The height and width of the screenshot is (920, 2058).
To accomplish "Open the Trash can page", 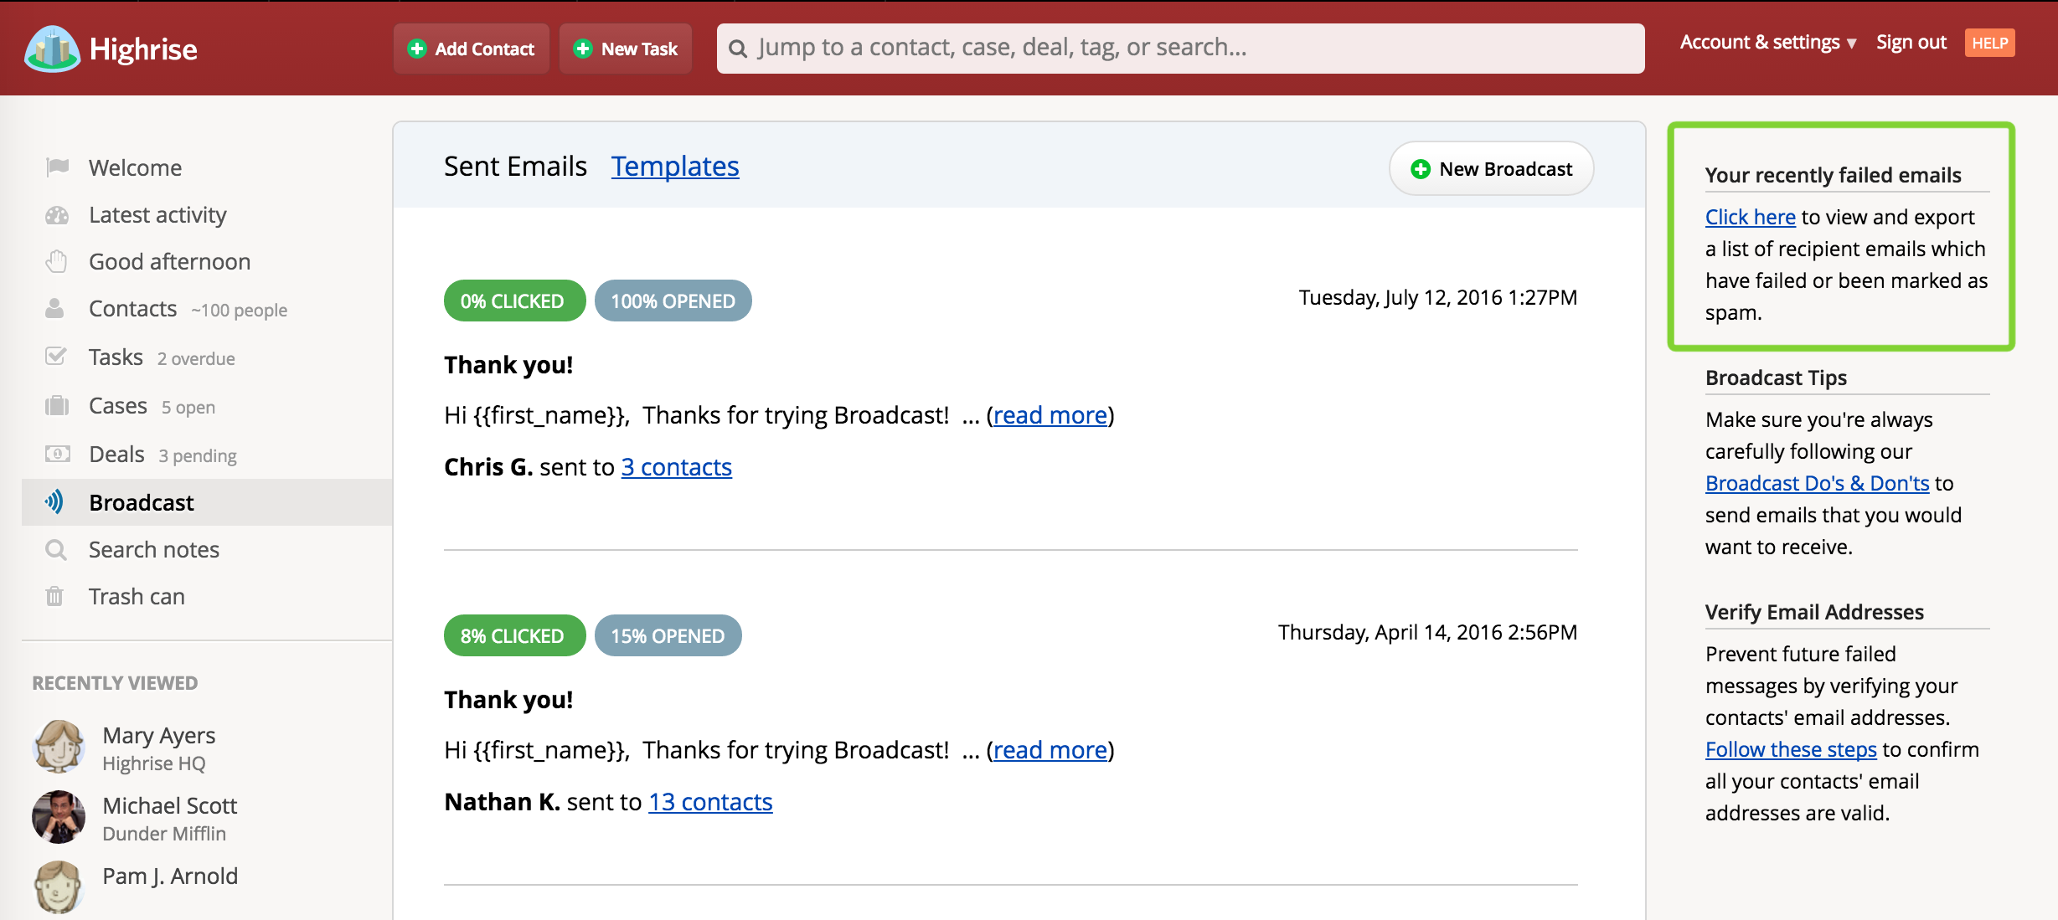I will tap(137, 597).
